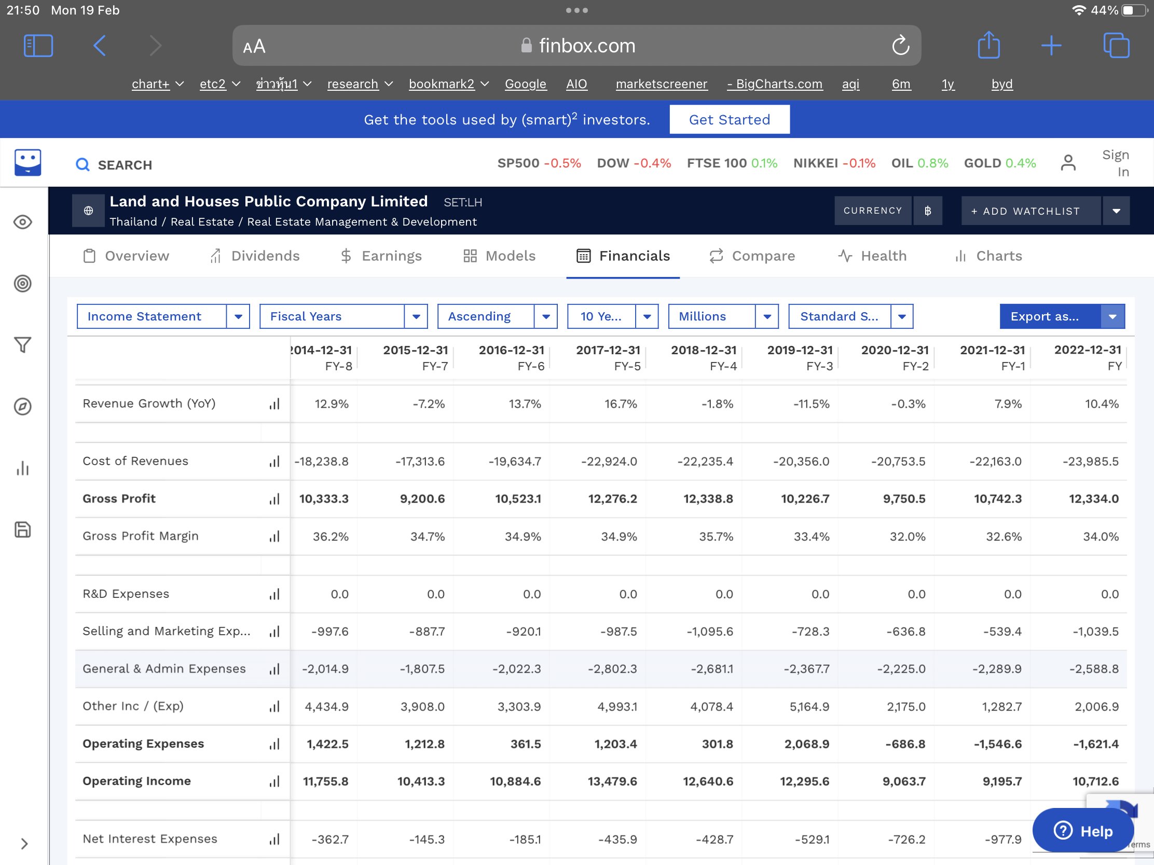The image size is (1154, 865).
Task: Open 10 Years range dropdown
Action: (612, 316)
